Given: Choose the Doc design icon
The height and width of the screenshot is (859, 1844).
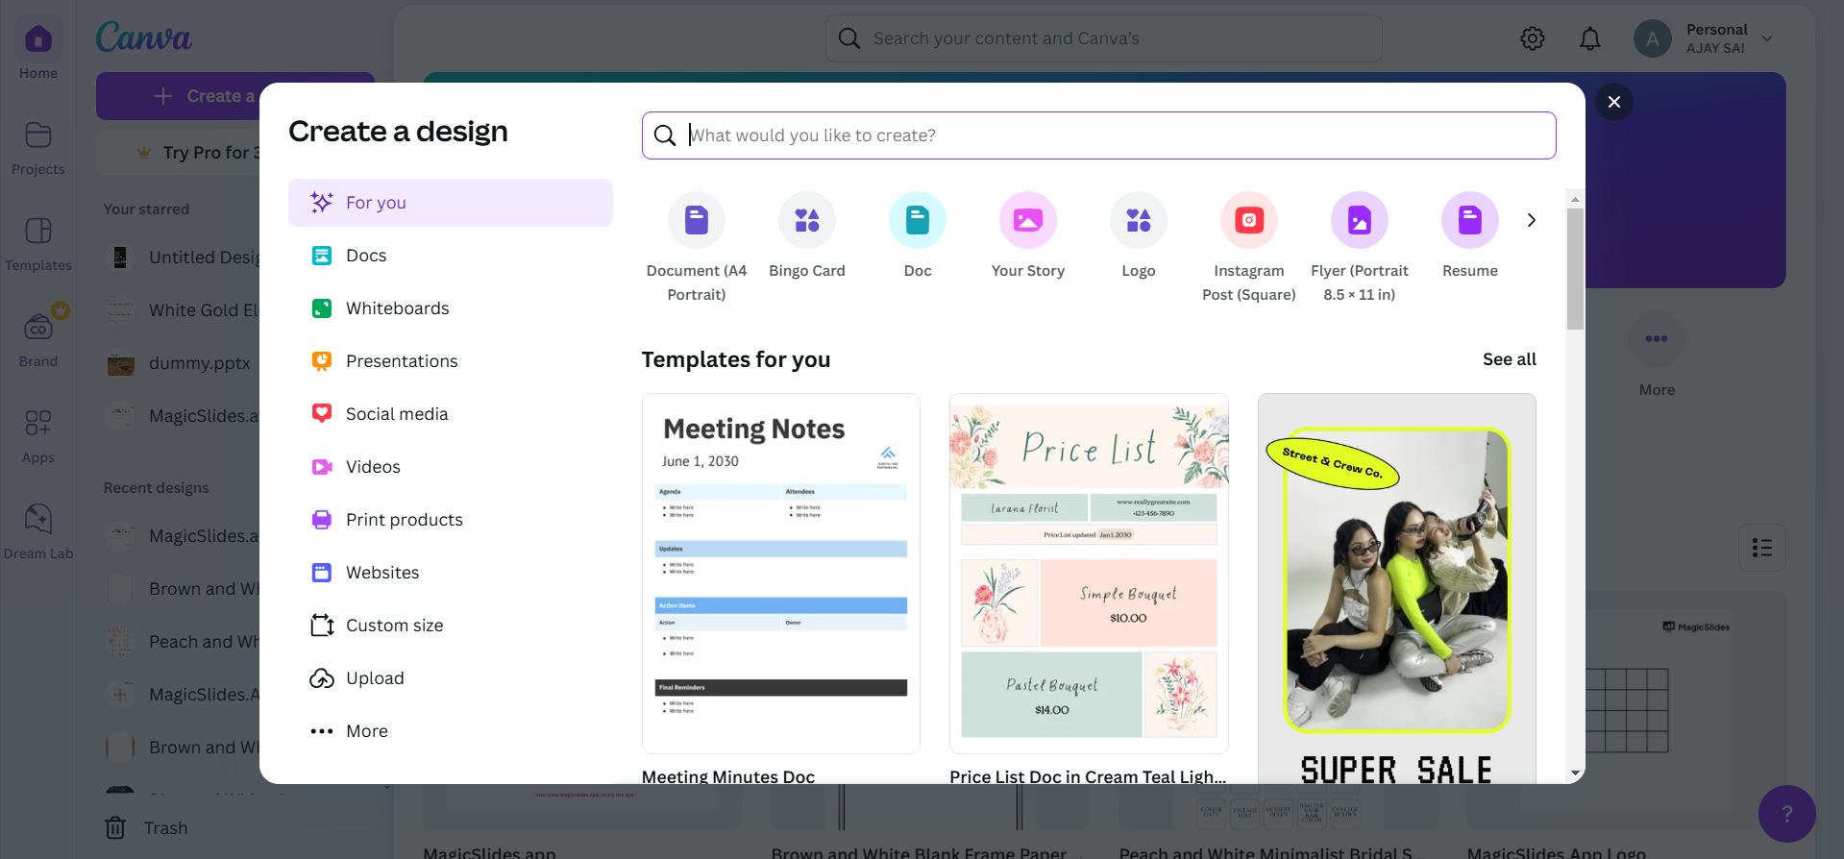Looking at the screenshot, I should point(918,220).
